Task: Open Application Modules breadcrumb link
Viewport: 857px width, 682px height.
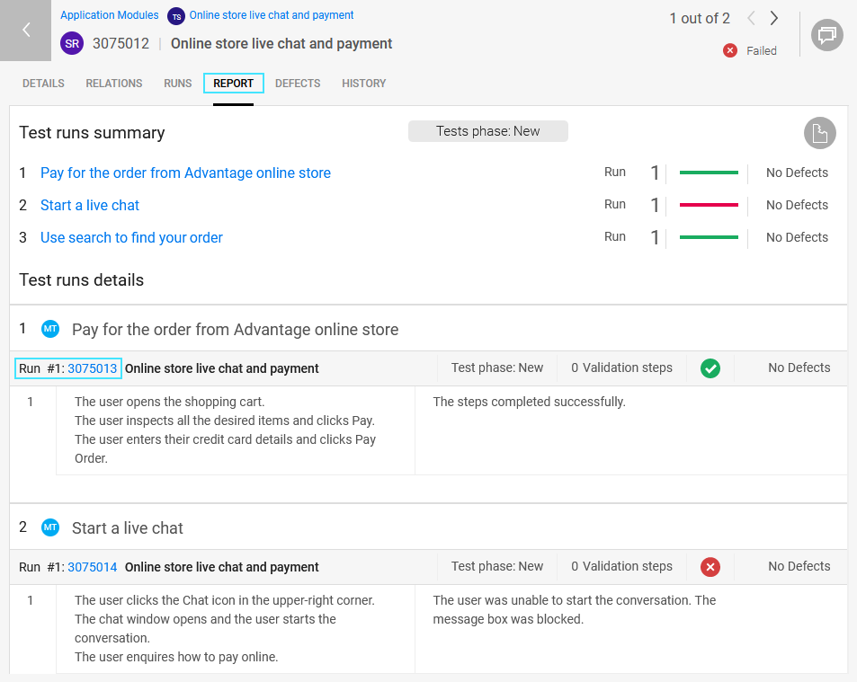Action: click(x=110, y=15)
